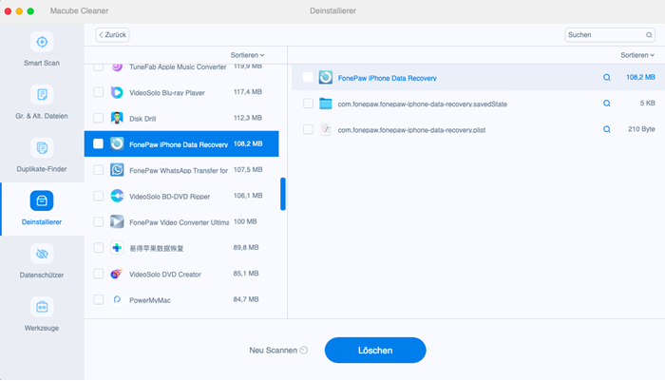Click the app icon in details header row

click(x=325, y=77)
